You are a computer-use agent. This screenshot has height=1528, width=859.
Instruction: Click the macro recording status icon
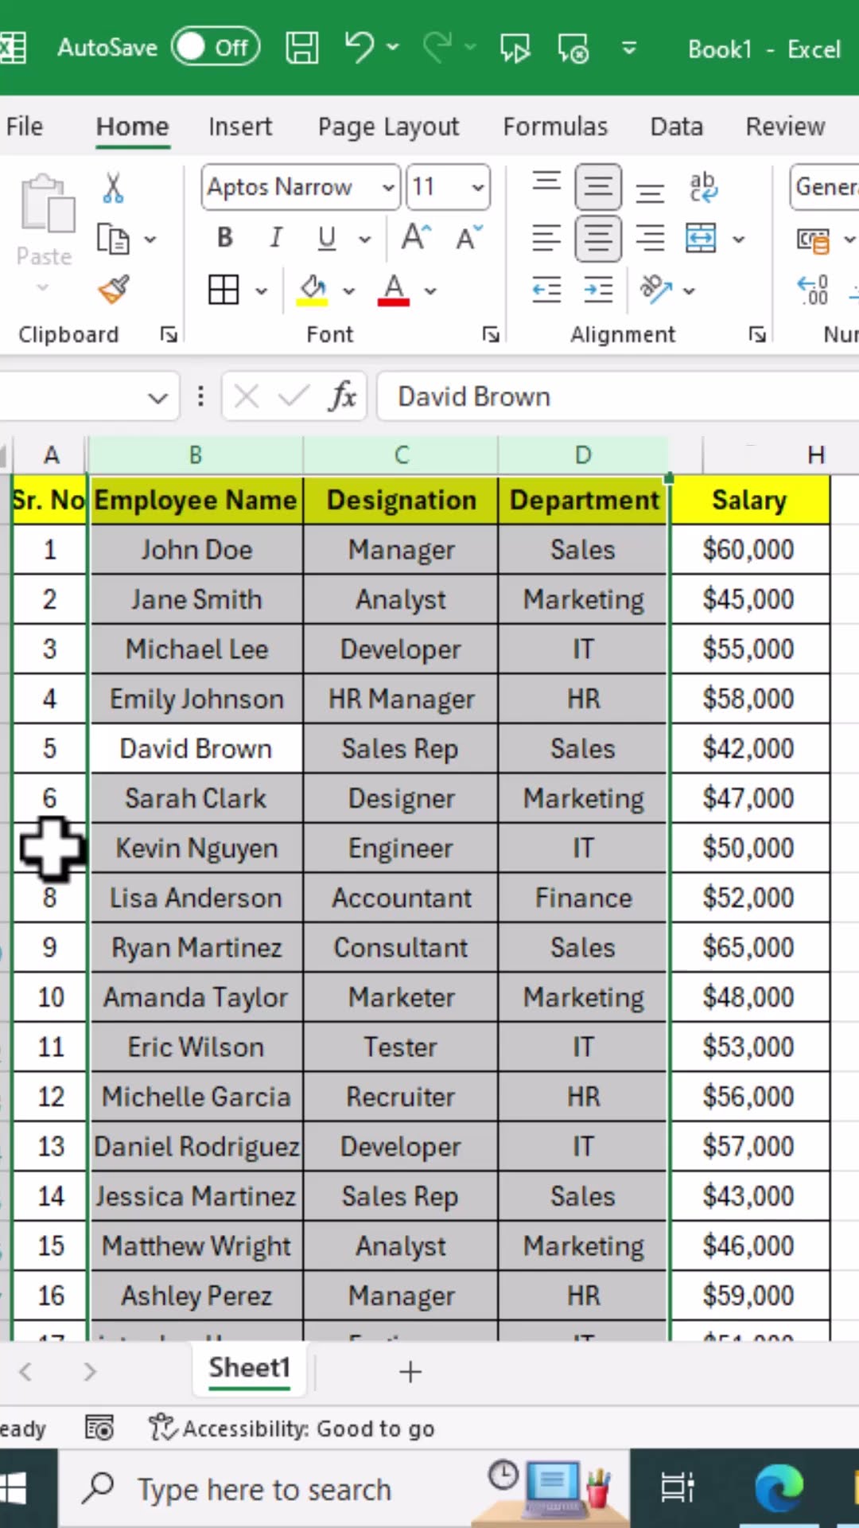[x=99, y=1429]
